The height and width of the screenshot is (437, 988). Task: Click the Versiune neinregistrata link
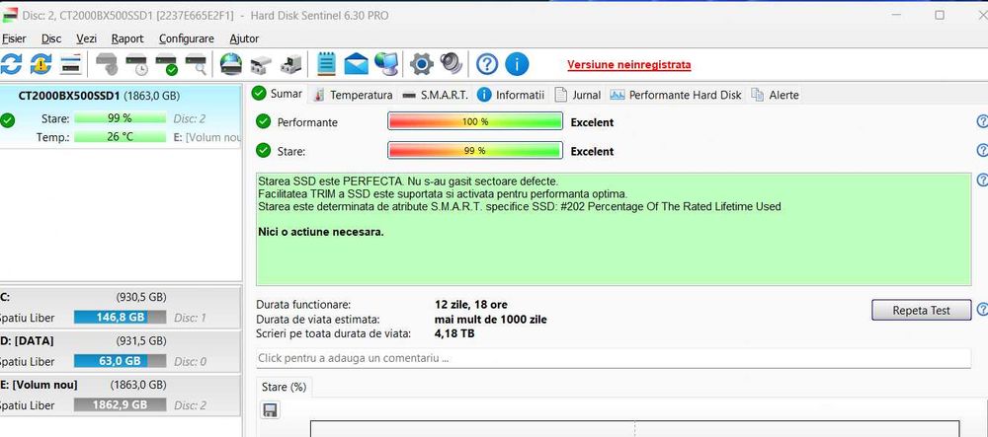click(x=628, y=64)
